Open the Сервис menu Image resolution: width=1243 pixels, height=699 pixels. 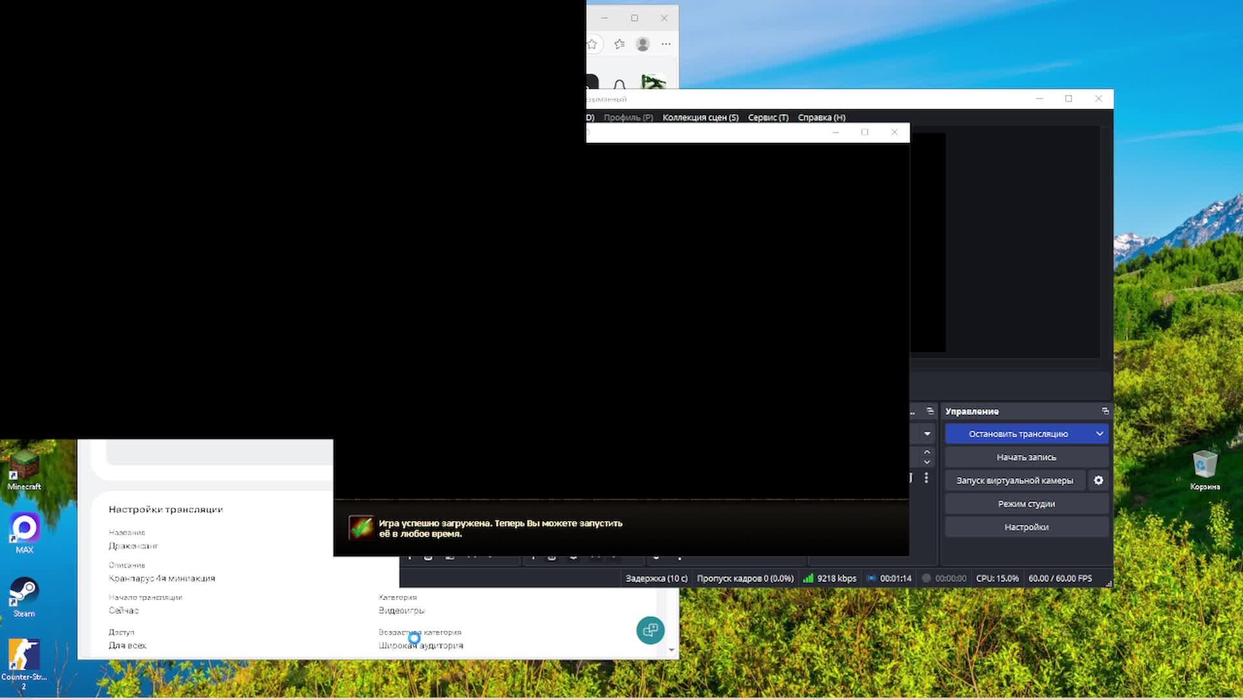click(768, 117)
